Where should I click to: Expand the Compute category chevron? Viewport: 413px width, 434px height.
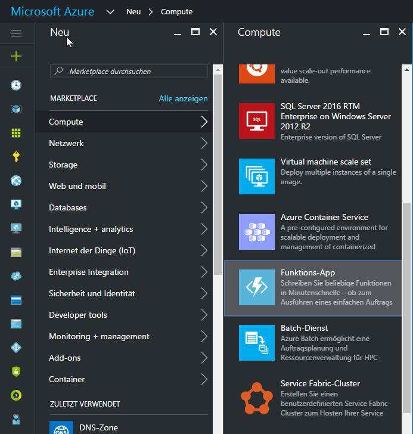click(204, 122)
